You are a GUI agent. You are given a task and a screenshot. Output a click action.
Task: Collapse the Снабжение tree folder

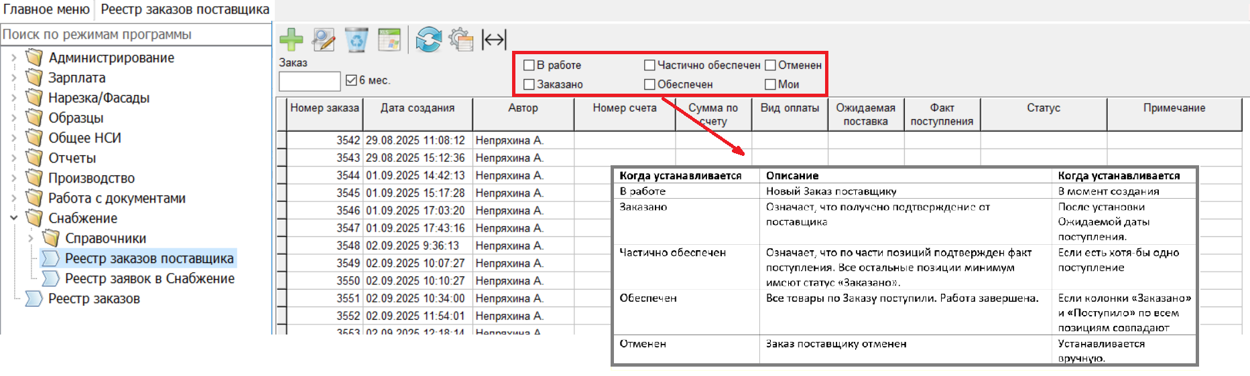pos(14,218)
